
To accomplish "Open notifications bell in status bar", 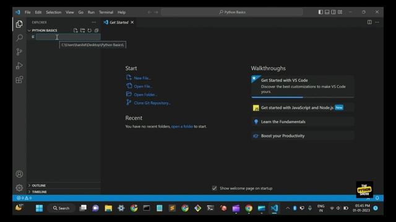I will [377, 198].
